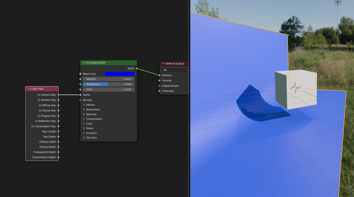Click the Surface input socket
The height and width of the screenshot is (197, 354).
(x=160, y=75)
